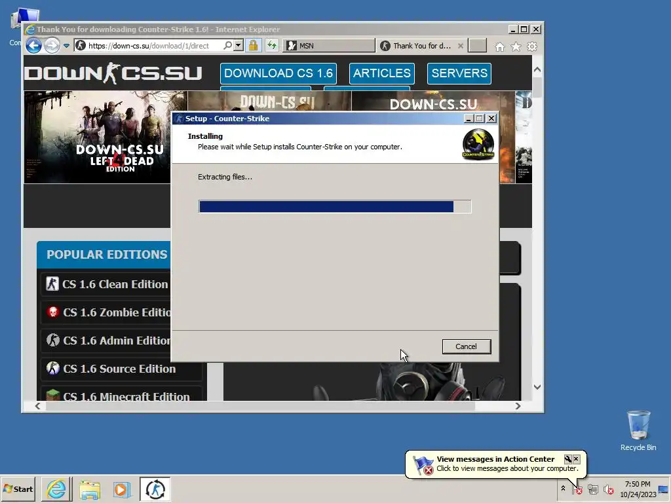
Task: Click the Internet Explorer title bar icon
Action: tap(29, 29)
